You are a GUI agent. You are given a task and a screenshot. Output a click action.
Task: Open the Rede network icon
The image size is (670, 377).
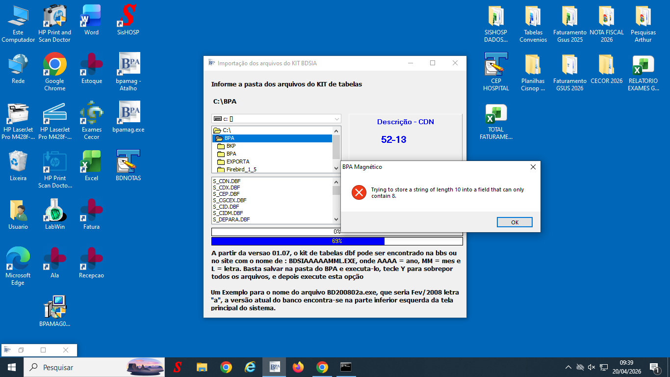click(x=18, y=69)
